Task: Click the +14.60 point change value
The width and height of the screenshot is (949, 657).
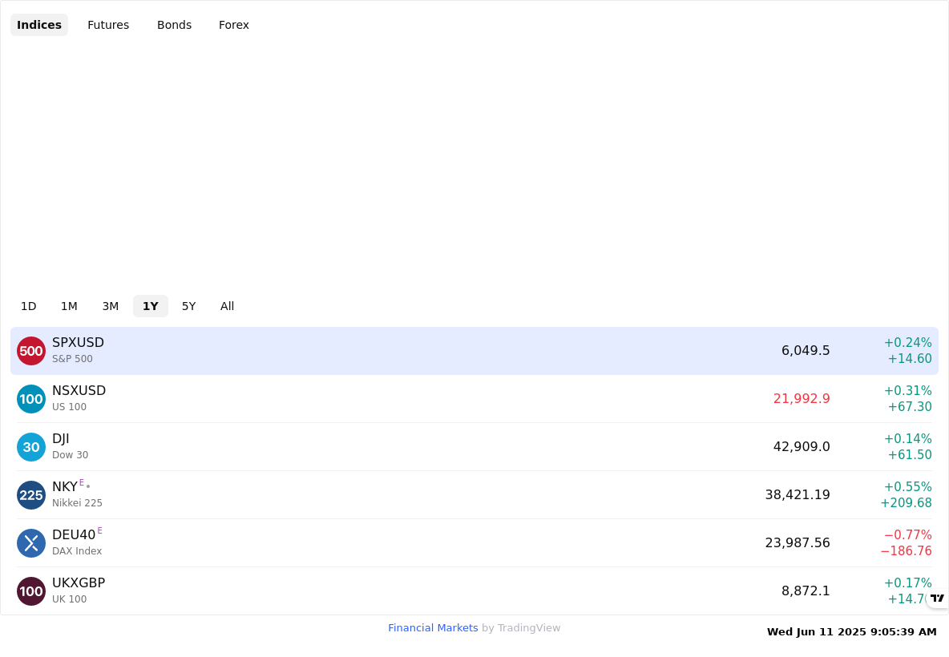Action: pos(910,359)
